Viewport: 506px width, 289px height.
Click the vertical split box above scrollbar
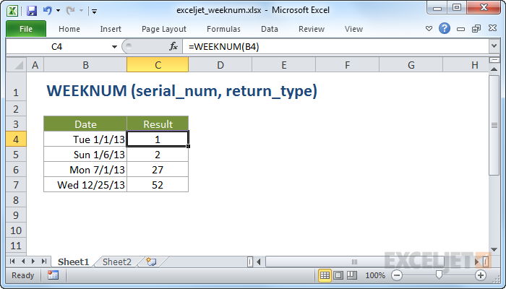coord(494,60)
